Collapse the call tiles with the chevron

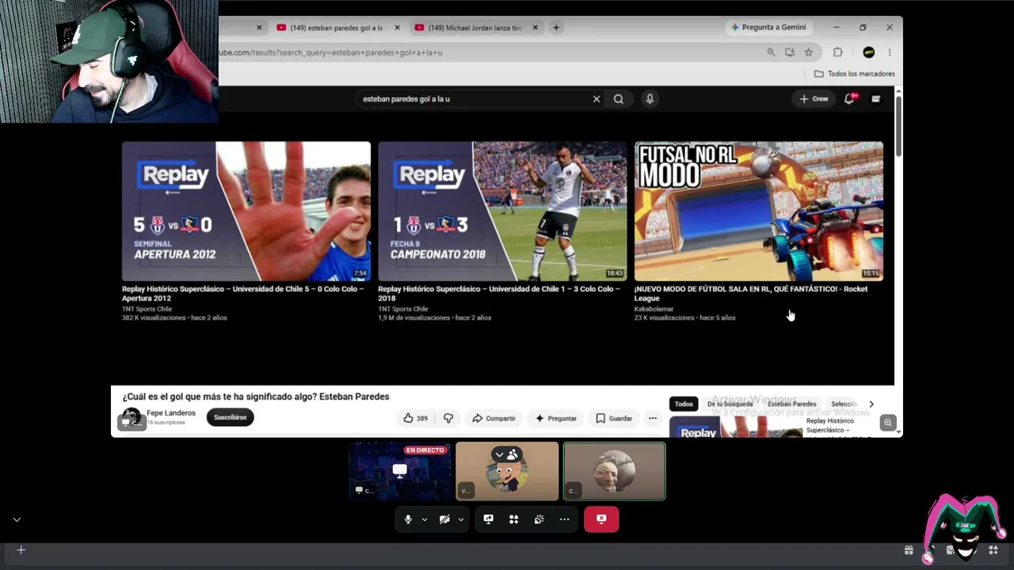[499, 454]
